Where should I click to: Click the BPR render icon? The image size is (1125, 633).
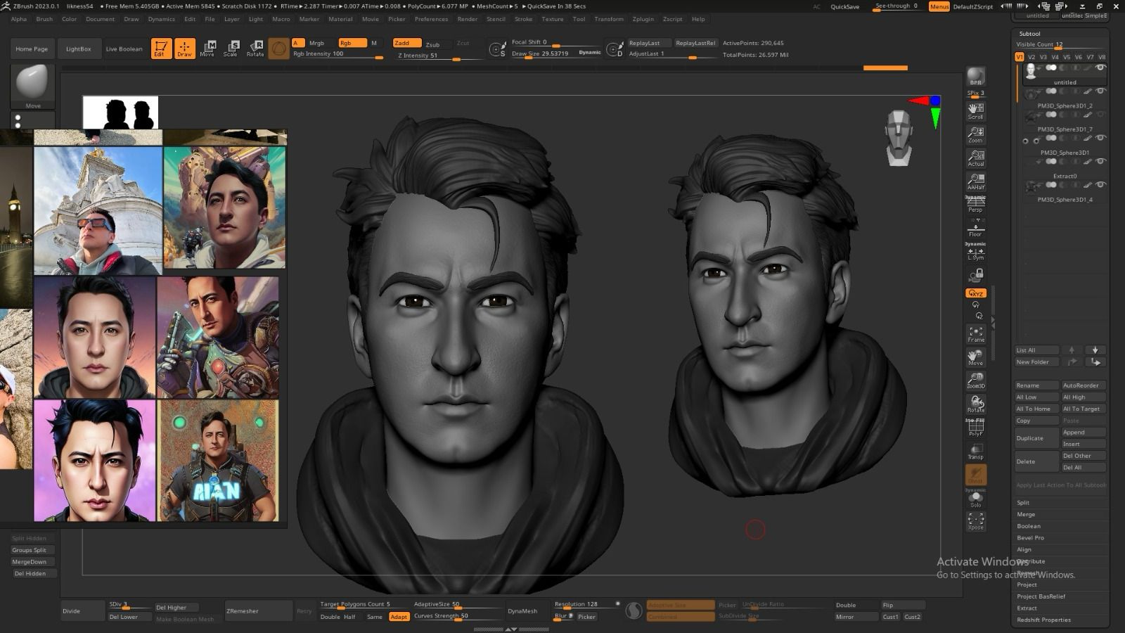tap(976, 77)
